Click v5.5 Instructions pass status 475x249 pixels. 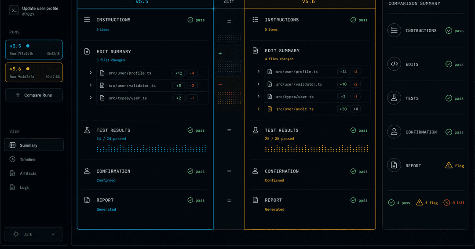196,20
